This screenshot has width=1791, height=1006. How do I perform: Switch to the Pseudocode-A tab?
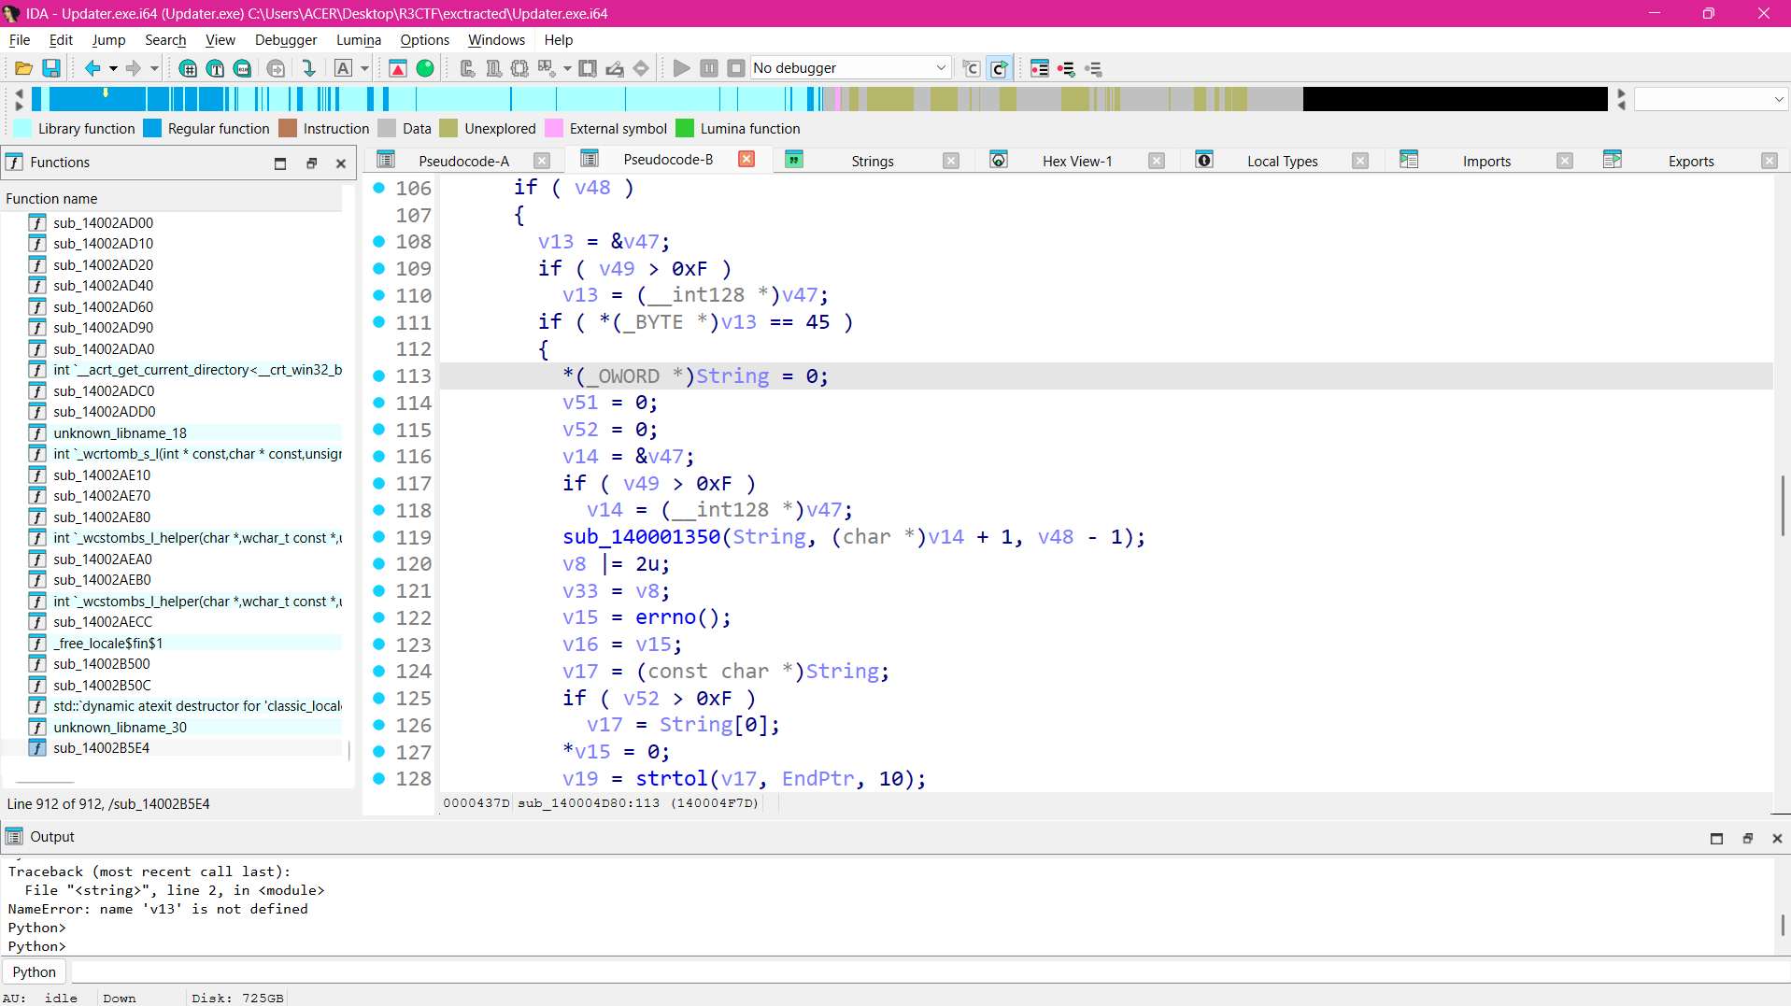(x=463, y=161)
